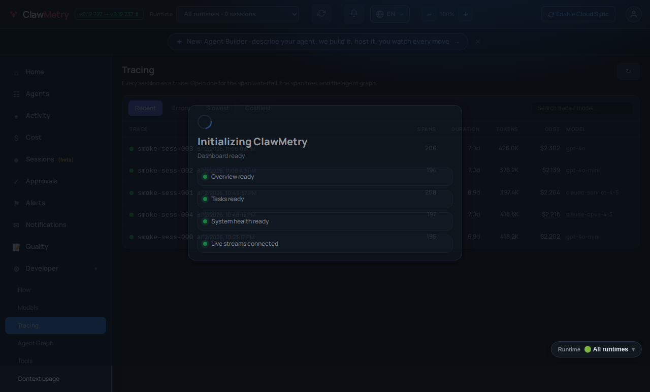Open Cost in the sidebar
The width and height of the screenshot is (650, 392).
pos(56,138)
